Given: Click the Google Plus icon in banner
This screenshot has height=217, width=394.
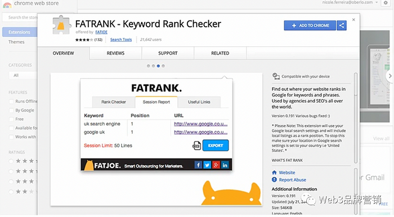Looking at the screenshot, I should [216, 165].
